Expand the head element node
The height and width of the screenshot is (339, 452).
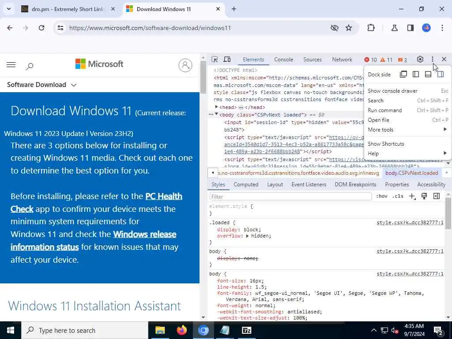click(x=216, y=107)
